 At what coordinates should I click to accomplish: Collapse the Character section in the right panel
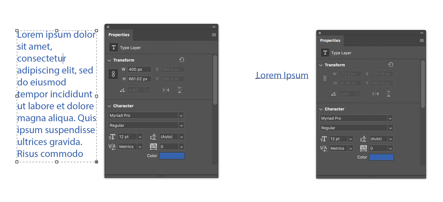pyautogui.click(x=320, y=109)
